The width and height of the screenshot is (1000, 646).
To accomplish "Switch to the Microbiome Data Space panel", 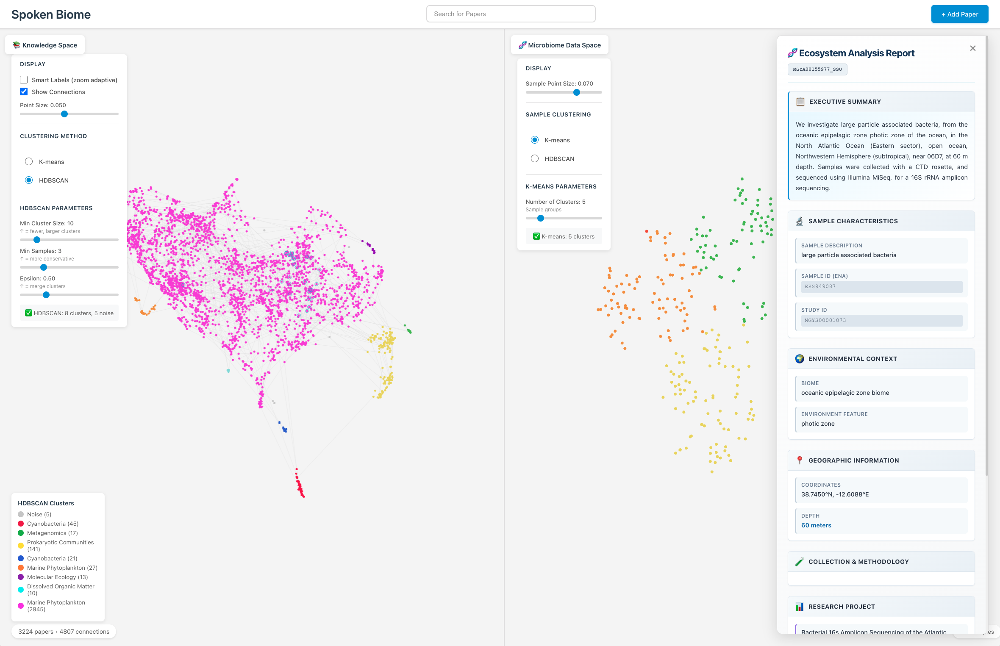I will click(x=564, y=44).
